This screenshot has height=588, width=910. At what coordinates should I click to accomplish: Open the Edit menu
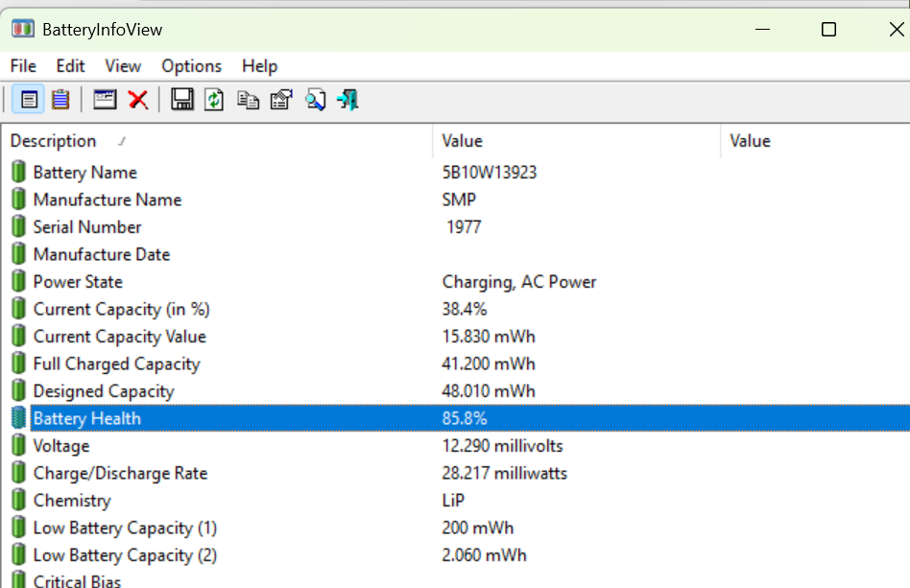tap(70, 66)
